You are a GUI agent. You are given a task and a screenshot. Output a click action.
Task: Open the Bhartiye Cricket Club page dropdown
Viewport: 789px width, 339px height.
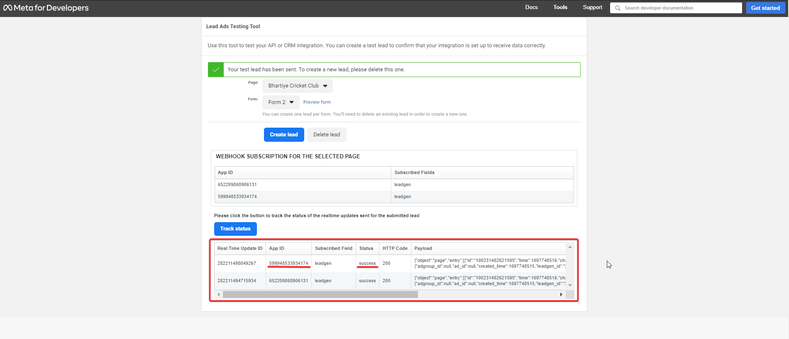pos(297,86)
